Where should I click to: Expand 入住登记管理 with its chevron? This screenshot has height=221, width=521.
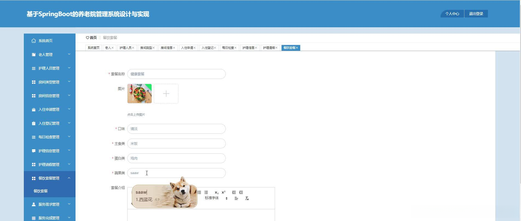(x=69, y=123)
